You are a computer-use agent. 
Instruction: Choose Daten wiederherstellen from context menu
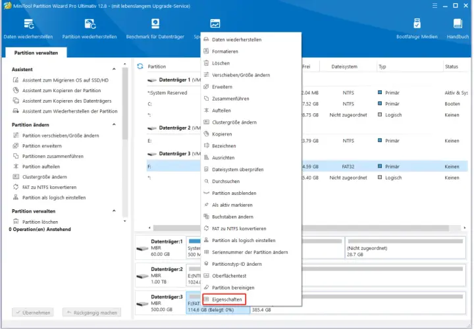tap(251, 39)
